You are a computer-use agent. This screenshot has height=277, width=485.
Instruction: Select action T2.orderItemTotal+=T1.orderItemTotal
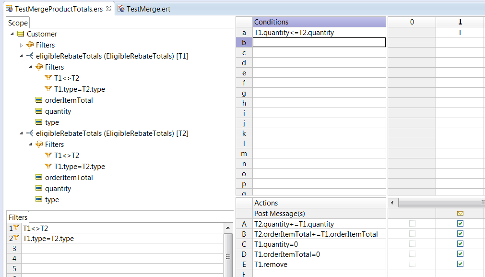click(x=316, y=234)
